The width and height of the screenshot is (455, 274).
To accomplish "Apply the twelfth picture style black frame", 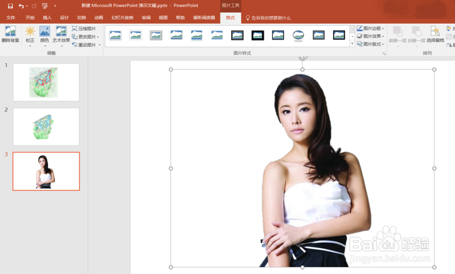I will pos(339,36).
